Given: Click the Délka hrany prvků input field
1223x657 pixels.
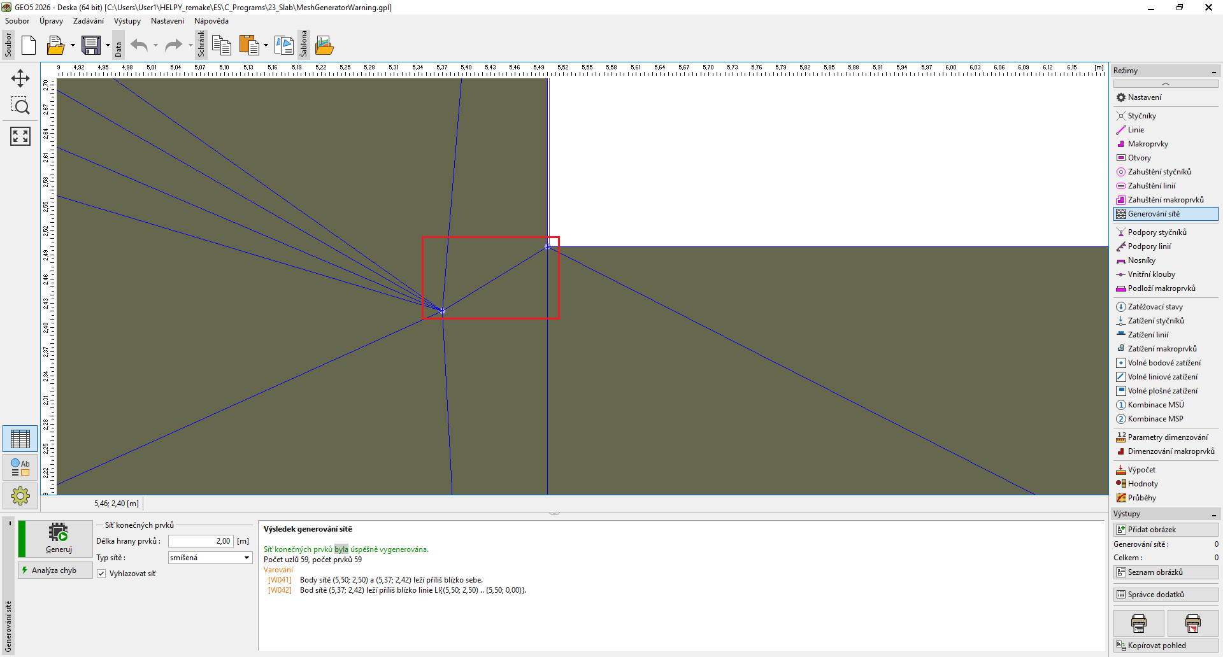Looking at the screenshot, I should click(201, 541).
